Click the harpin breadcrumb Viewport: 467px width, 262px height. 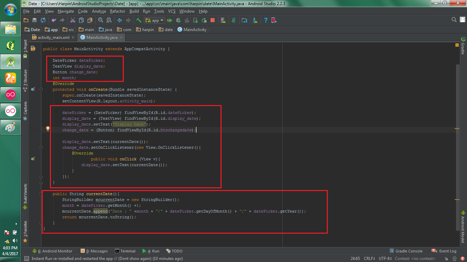[145, 30]
